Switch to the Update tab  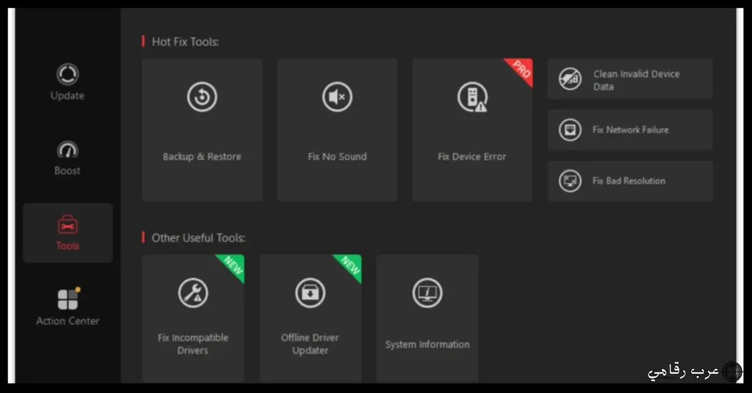click(67, 84)
